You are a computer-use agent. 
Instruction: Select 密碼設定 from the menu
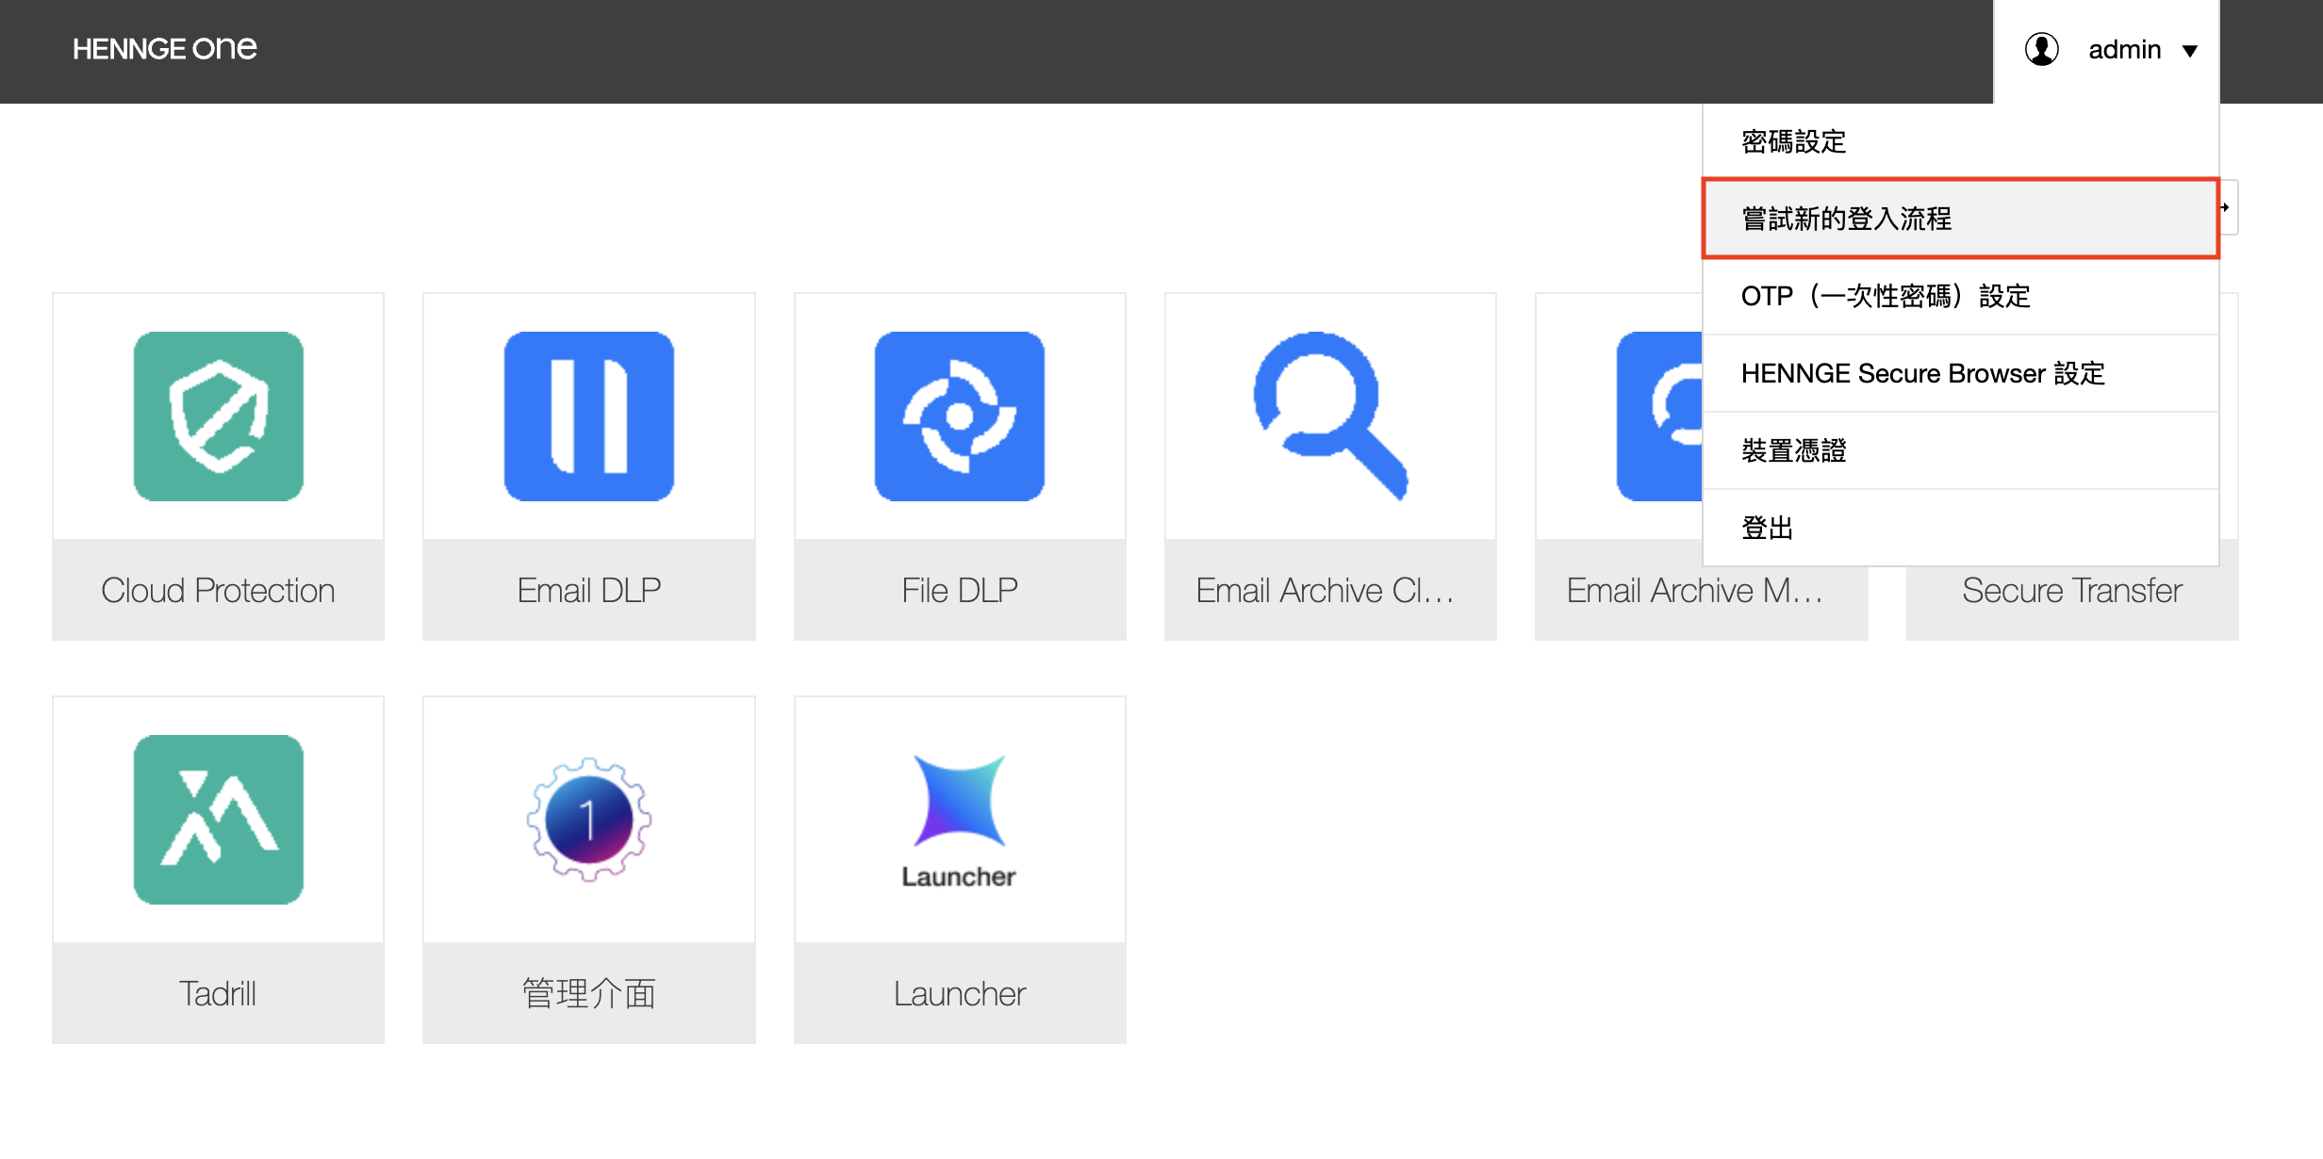tap(1960, 141)
